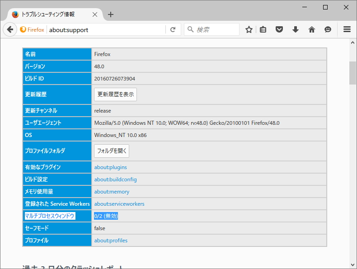Maximize the Firefox window
This screenshot has width=357, height=269.
(325, 7)
